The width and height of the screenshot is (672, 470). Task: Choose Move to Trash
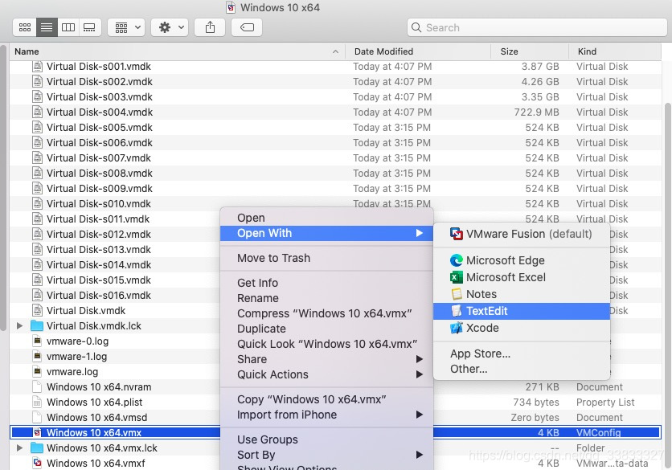[x=326, y=258]
